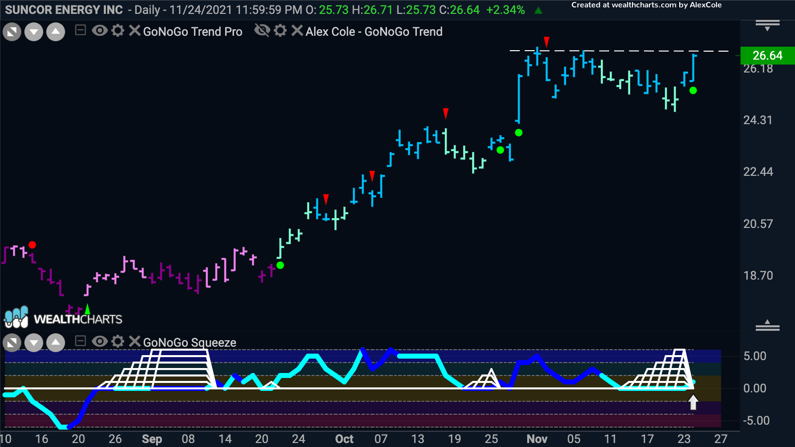Open settings for Alex Cole GoNoGo Trend
Screen dimensions: 795x447
point(280,31)
